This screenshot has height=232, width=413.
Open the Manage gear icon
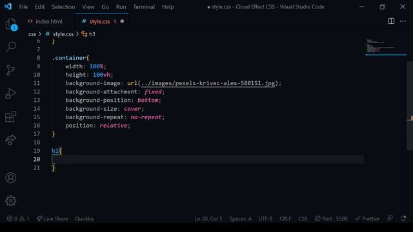pyautogui.click(x=11, y=201)
